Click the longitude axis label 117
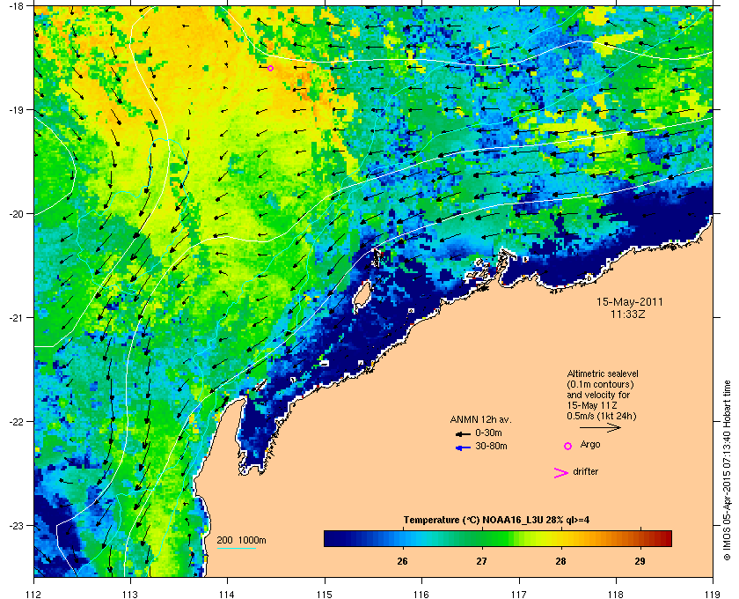This screenshot has width=739, height=599. 519,595
